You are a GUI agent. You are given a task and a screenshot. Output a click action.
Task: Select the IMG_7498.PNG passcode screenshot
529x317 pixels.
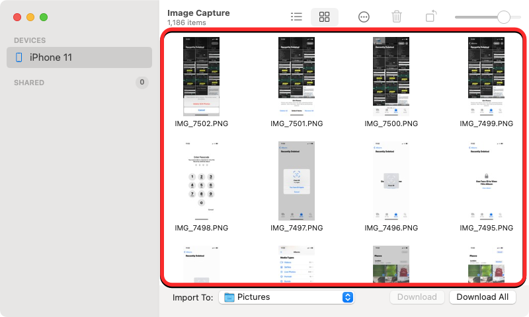tap(201, 180)
